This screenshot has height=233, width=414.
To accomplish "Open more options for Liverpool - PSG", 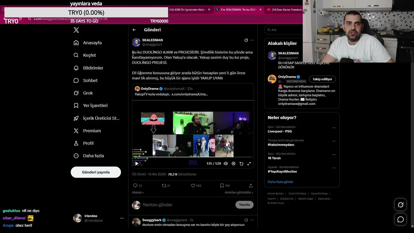I will (x=334, y=128).
